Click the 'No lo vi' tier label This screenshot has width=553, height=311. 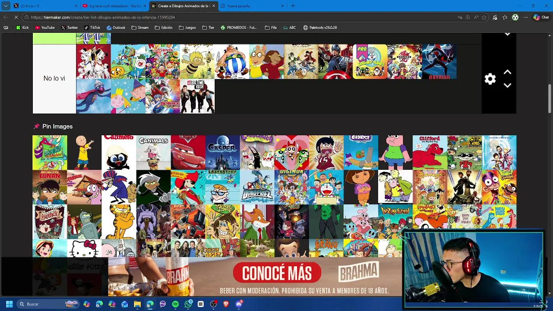tap(54, 79)
